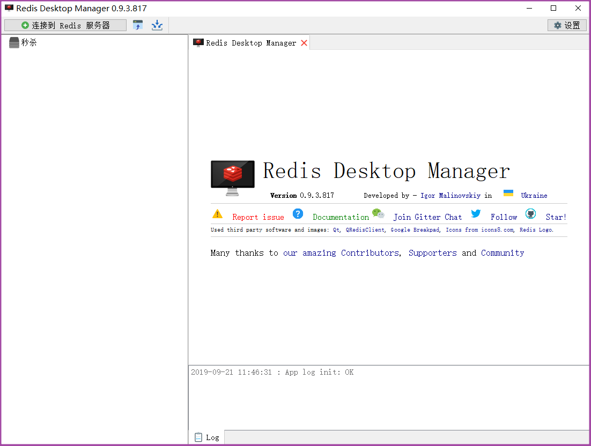This screenshot has width=591, height=446.
Task: Open the Documentation link
Action: click(341, 217)
